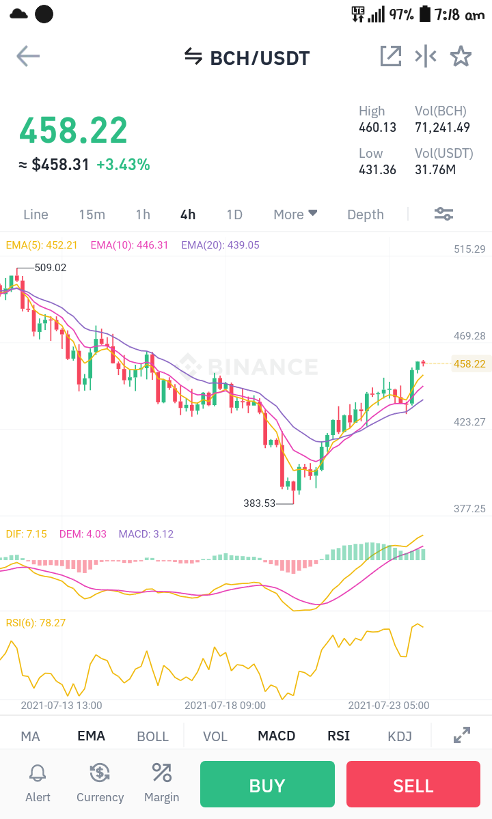
Task: Tap the swap pair icon beside BCH/USDT
Action: click(193, 57)
